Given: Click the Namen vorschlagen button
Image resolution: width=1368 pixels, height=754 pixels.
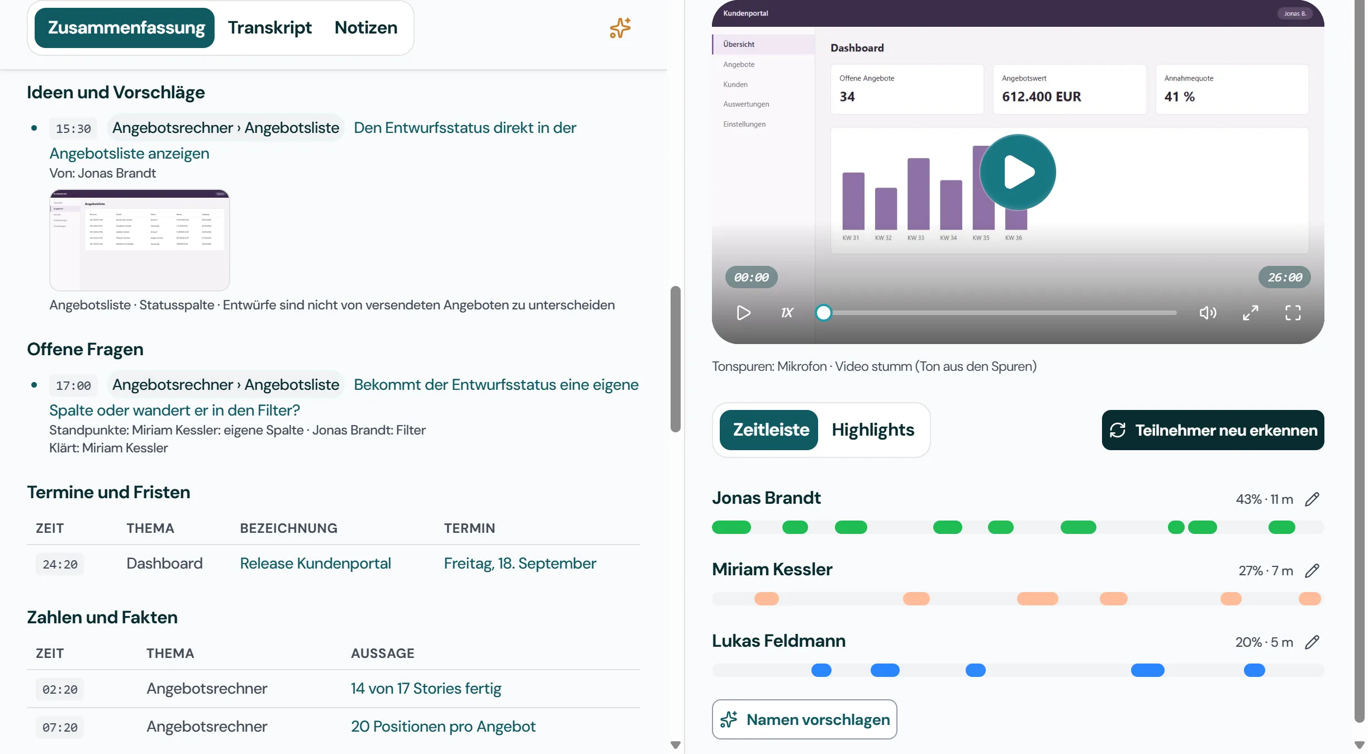Looking at the screenshot, I should [x=805, y=719].
